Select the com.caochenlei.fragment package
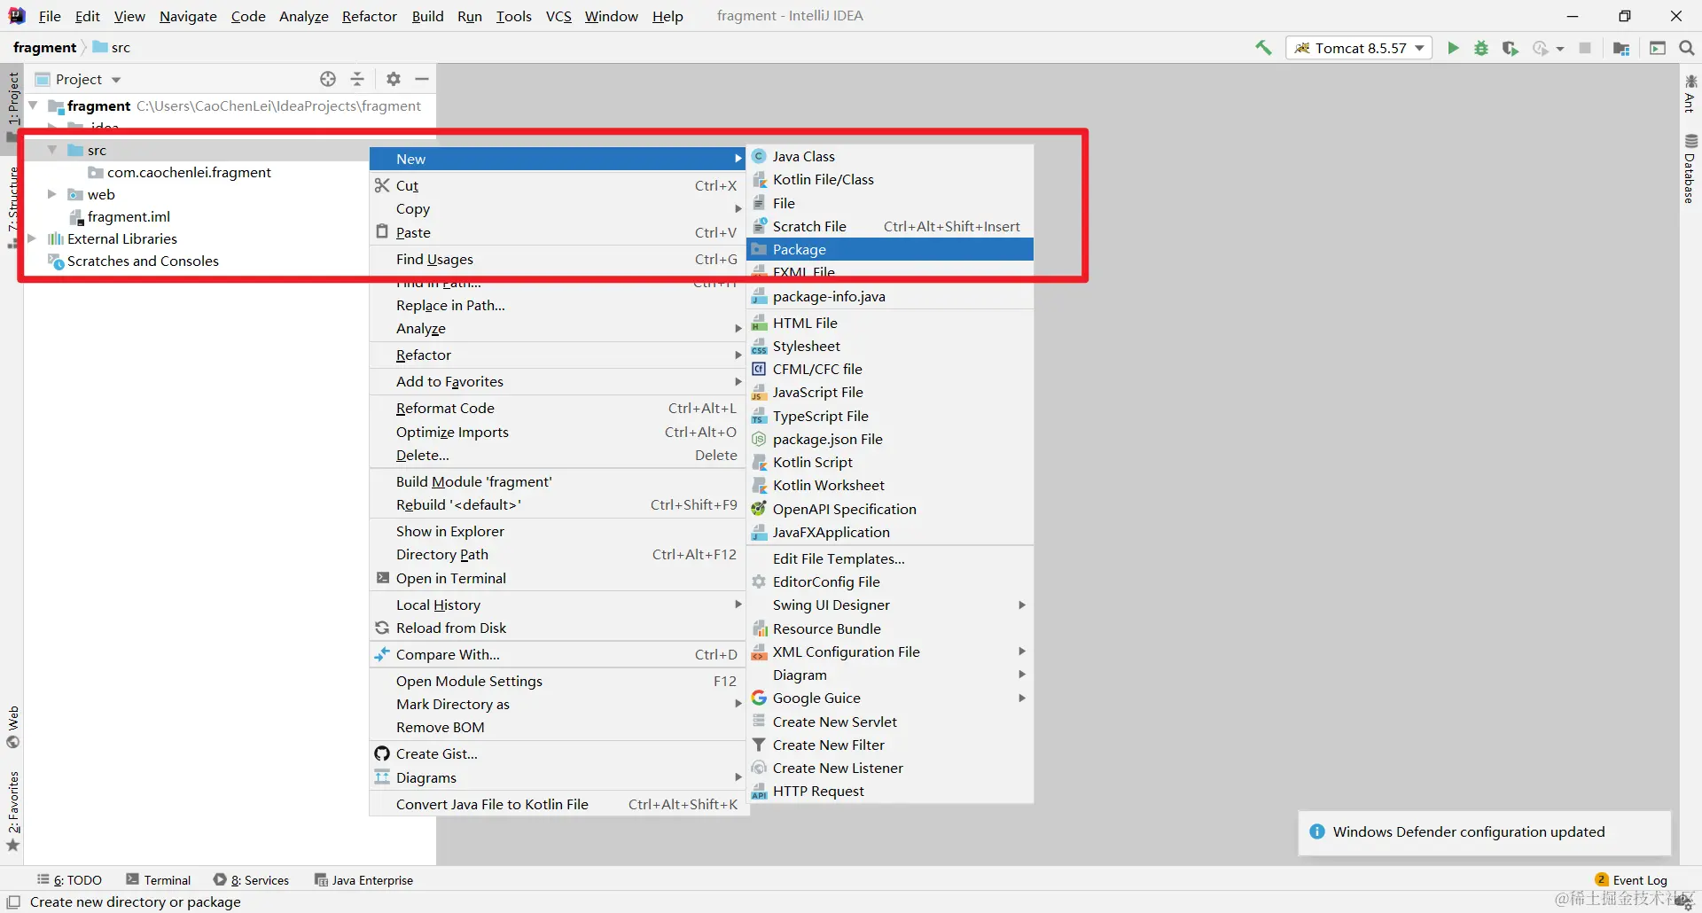1702x913 pixels. [189, 172]
